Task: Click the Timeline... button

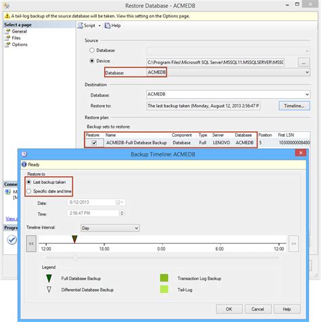Action: 294,106
